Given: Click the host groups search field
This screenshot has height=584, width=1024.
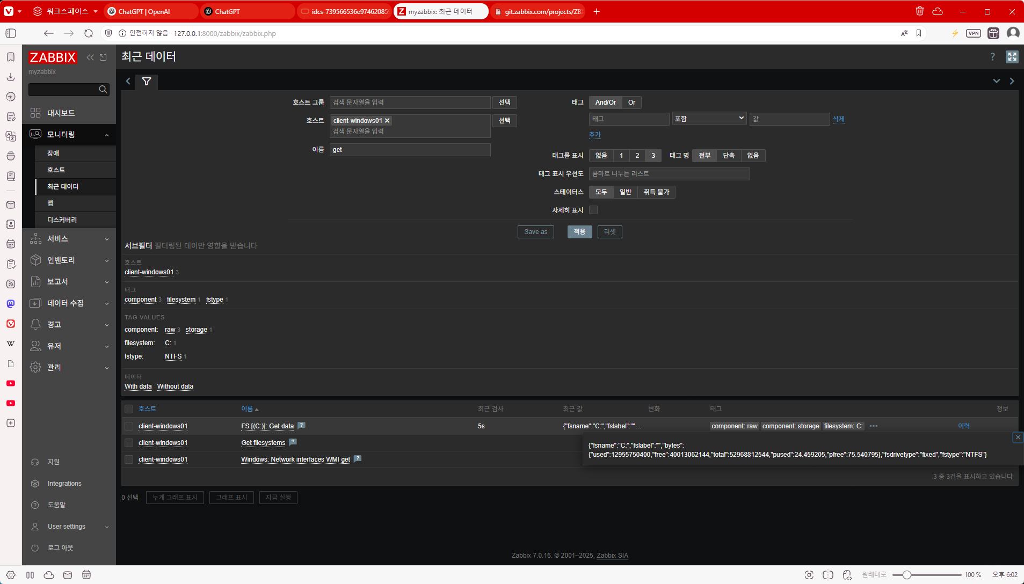Looking at the screenshot, I should [x=410, y=103].
